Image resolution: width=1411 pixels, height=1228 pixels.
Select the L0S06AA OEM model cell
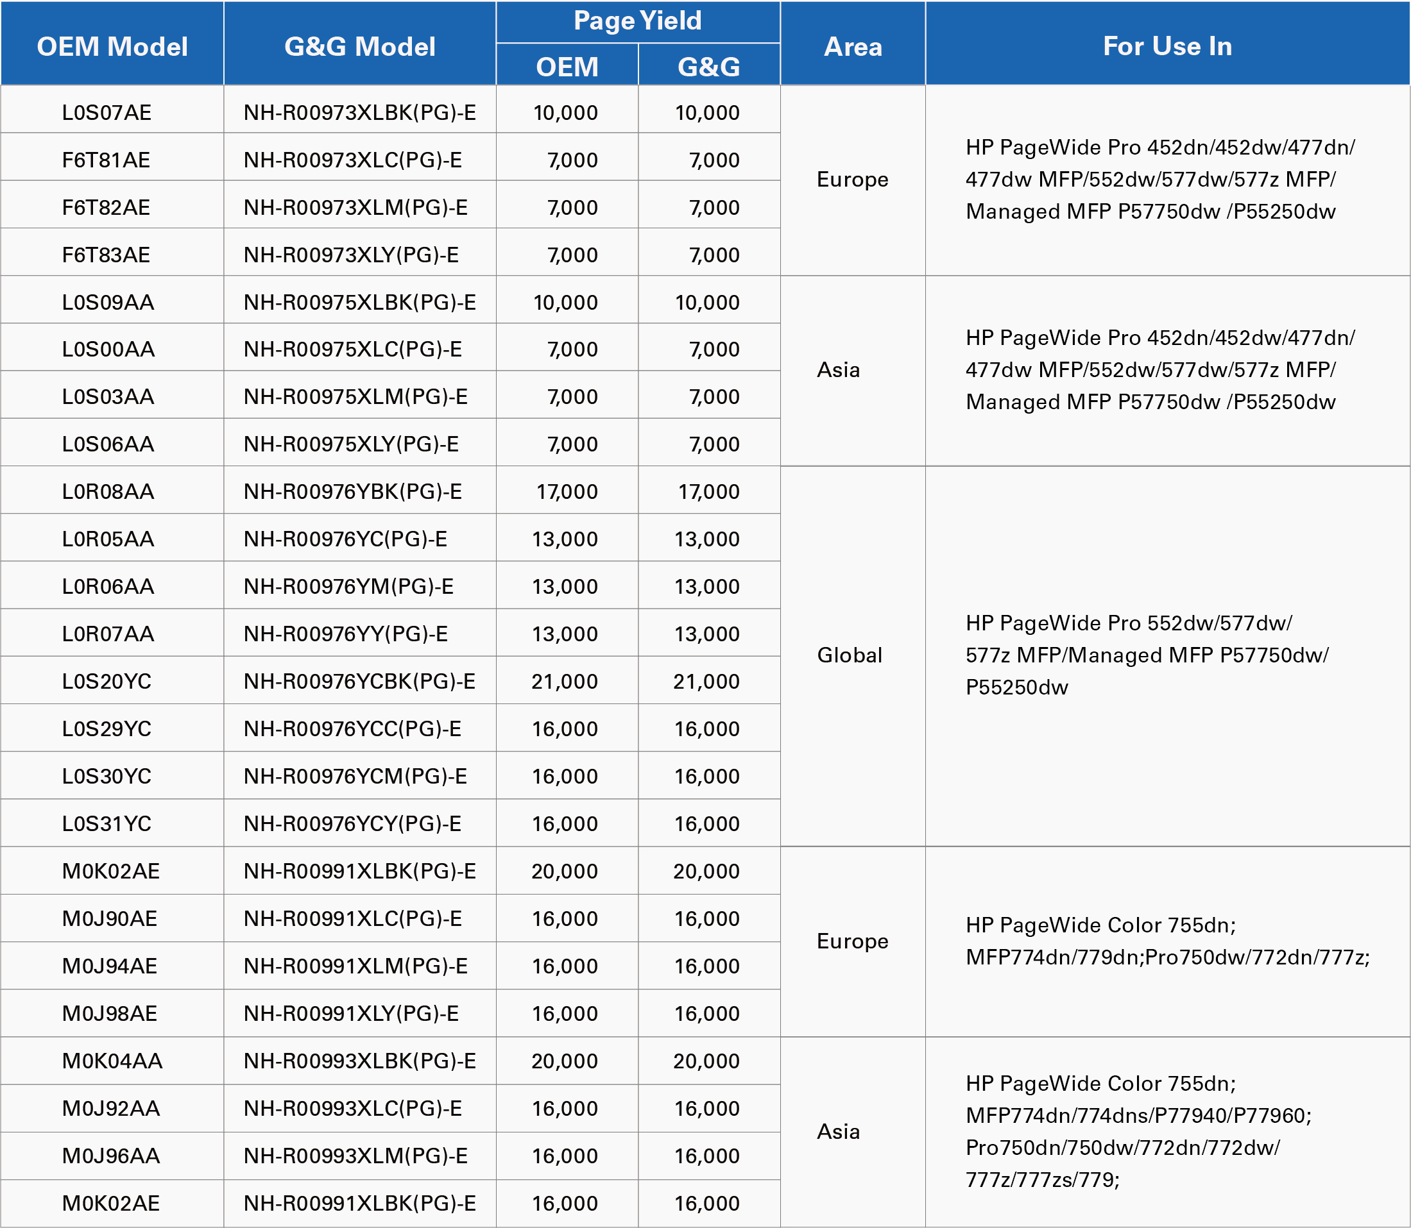pyautogui.click(x=112, y=442)
